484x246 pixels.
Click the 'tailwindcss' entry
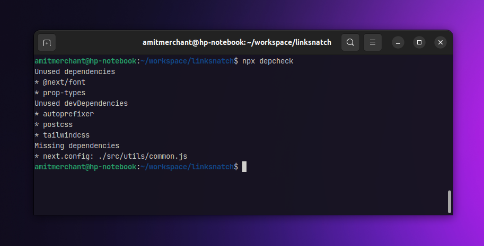pos(66,135)
